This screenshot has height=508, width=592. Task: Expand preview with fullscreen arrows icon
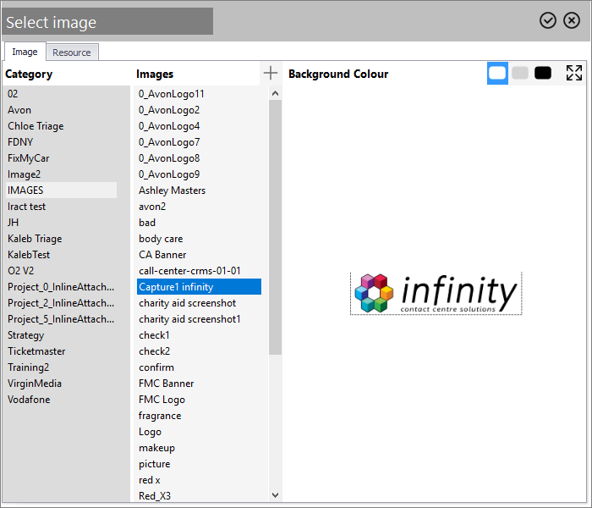click(x=574, y=73)
